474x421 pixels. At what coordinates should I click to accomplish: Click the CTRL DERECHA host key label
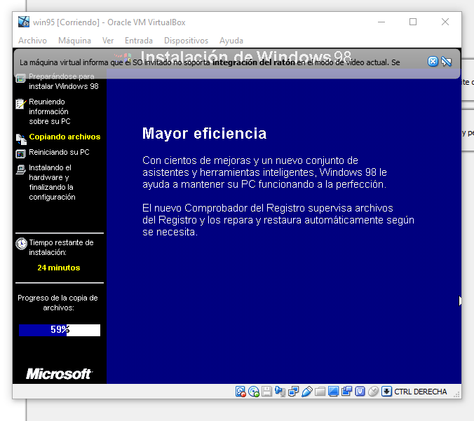point(421,392)
